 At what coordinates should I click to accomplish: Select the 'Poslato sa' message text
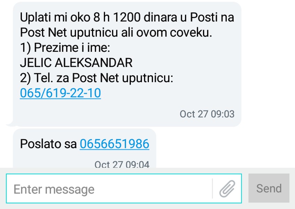pos(48,144)
